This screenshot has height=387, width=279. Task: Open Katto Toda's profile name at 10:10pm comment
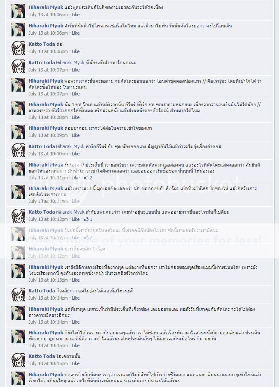point(41,146)
